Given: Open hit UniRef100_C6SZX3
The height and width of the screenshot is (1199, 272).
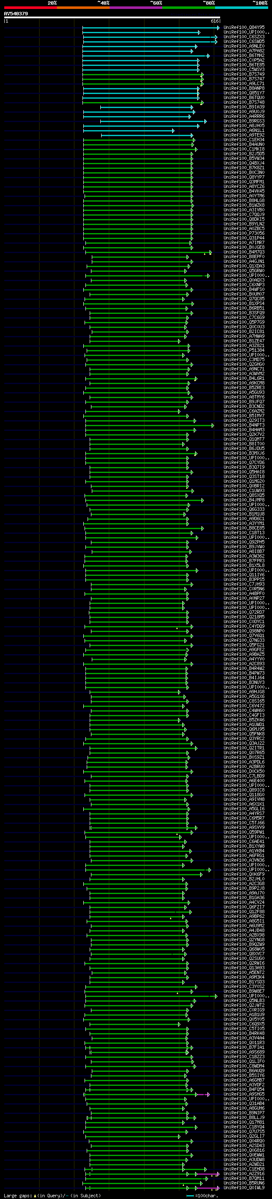Looking at the screenshot, I should pos(244,37).
